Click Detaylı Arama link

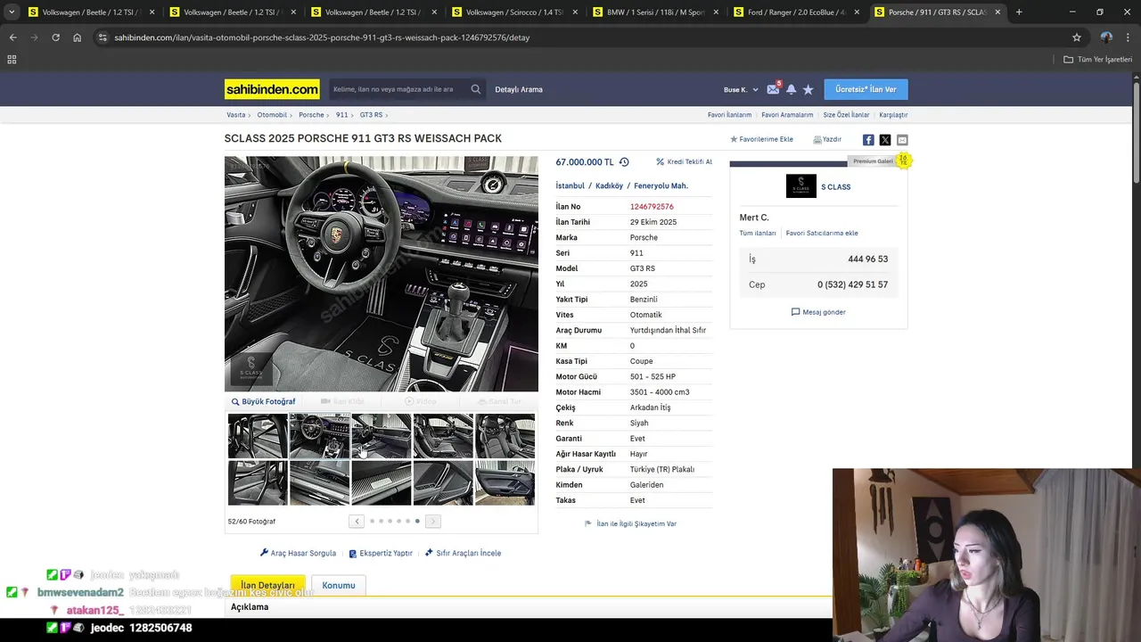click(519, 89)
